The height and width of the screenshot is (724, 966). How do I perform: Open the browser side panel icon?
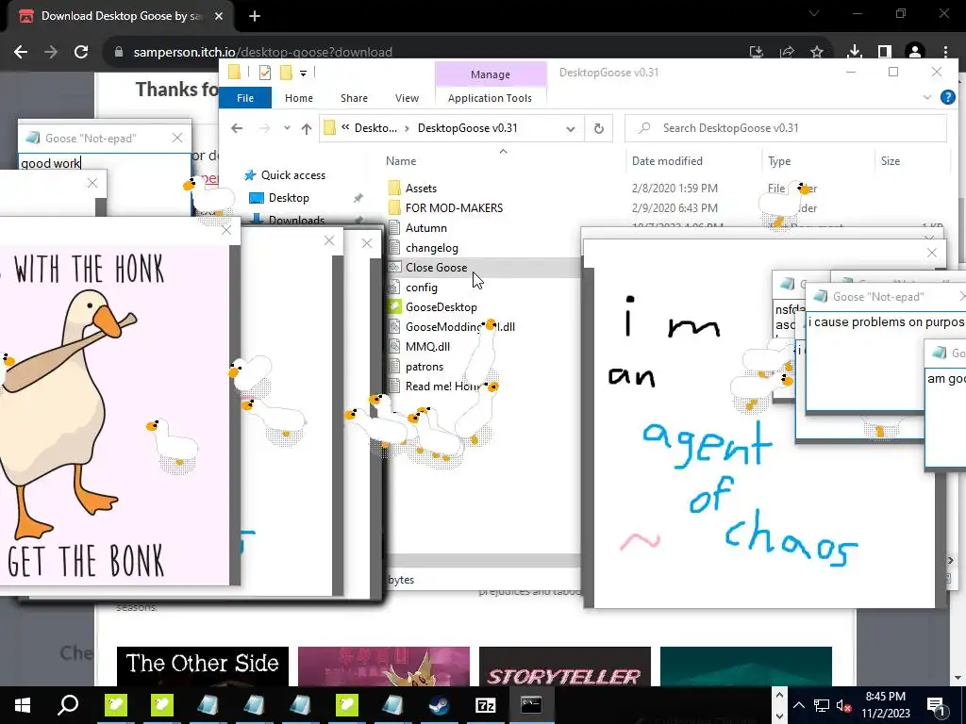coord(885,52)
